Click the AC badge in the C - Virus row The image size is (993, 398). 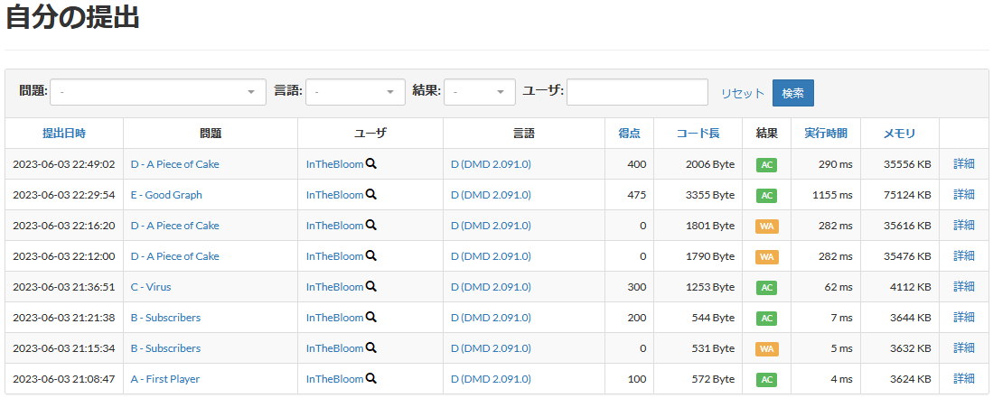pos(766,287)
